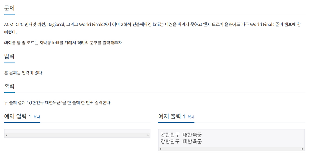Click the example output horizontal scrollbar track
This screenshot has width=313, height=155.
pyautogui.click(x=231, y=149)
